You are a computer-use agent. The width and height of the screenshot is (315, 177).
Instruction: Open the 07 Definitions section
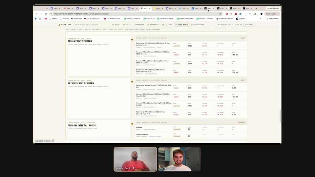tap(198, 25)
